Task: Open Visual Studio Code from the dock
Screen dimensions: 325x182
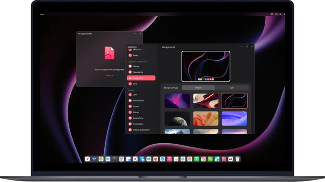Action: coord(149,159)
